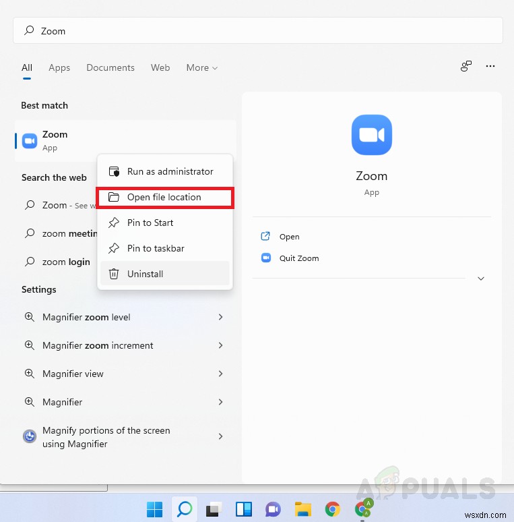
Task: Open 'Magnify portions of the screen using Magnifier'
Action: click(x=125, y=436)
